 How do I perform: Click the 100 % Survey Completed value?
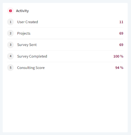tap(118, 56)
